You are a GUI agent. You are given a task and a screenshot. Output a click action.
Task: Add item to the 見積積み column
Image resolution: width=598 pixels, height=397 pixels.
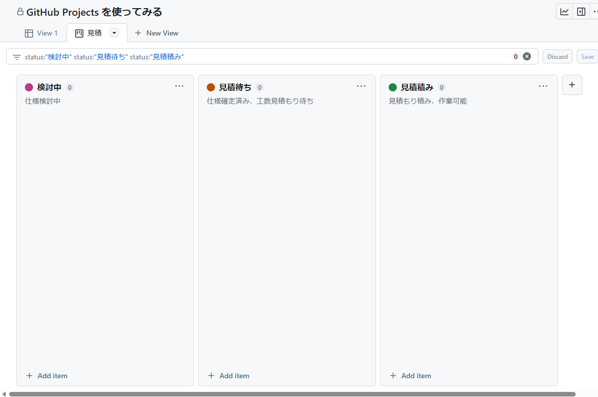pyautogui.click(x=411, y=376)
